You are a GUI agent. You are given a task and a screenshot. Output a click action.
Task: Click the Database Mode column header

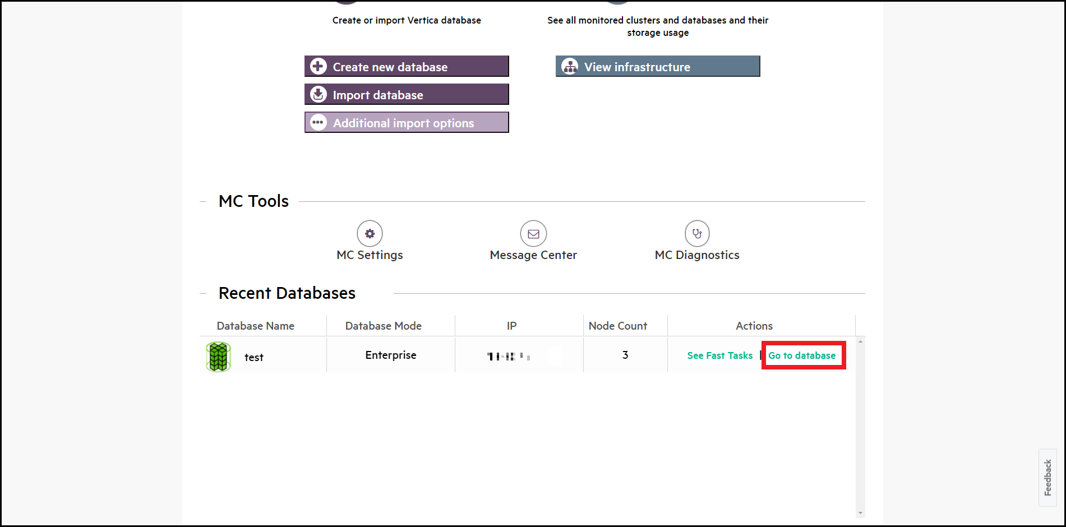[383, 326]
